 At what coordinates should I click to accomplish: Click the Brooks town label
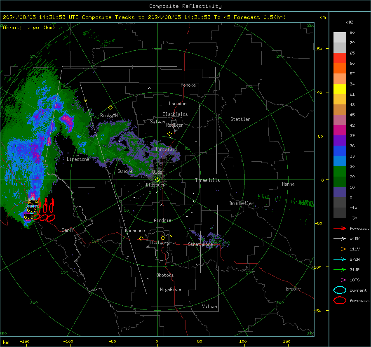[x=293, y=289]
